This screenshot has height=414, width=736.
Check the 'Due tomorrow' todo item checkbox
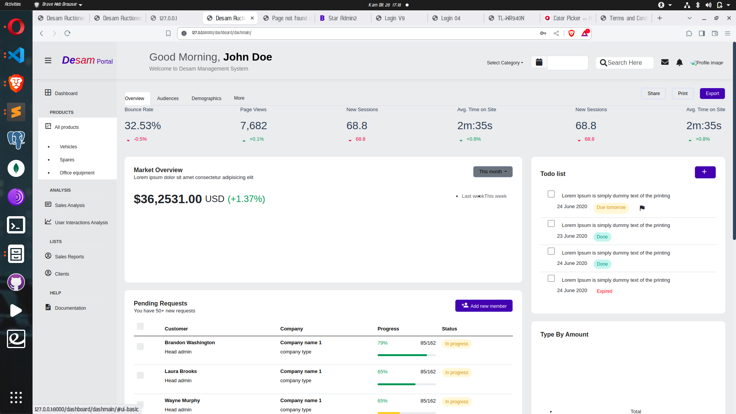click(x=551, y=194)
